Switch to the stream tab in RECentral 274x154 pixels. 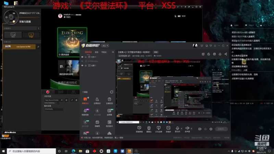pos(61,92)
